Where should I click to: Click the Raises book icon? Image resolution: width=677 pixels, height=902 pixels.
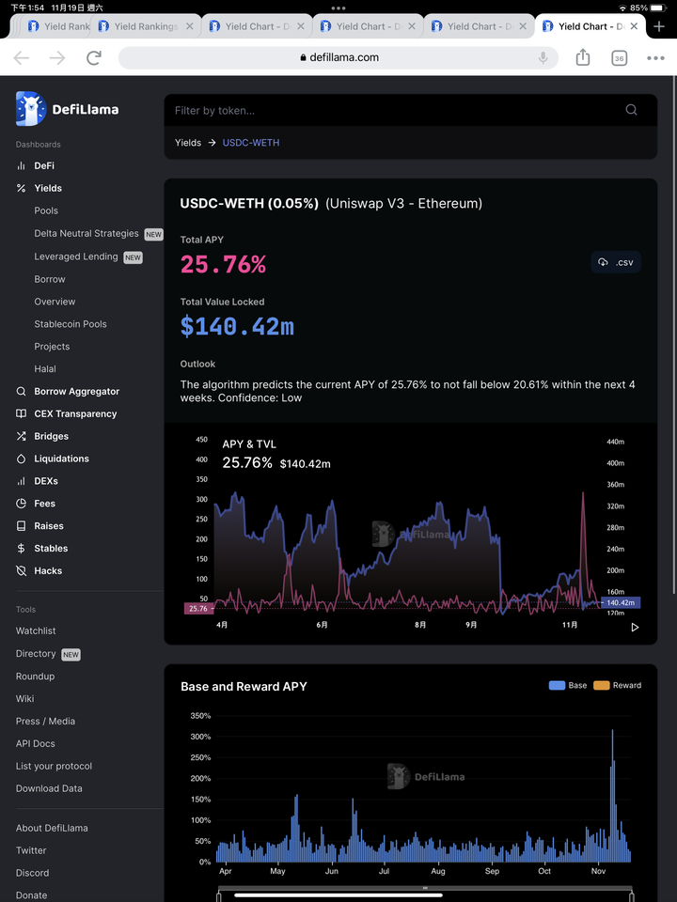coord(22,526)
